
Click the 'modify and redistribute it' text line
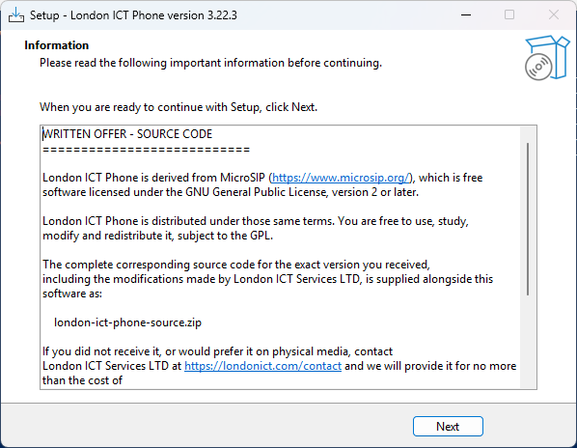click(x=158, y=236)
